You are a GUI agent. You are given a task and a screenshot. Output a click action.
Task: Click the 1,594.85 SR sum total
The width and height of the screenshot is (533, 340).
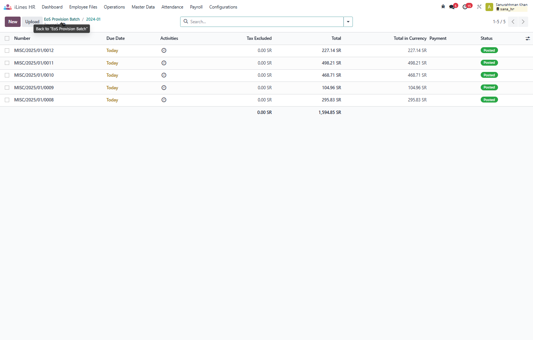pyautogui.click(x=330, y=112)
